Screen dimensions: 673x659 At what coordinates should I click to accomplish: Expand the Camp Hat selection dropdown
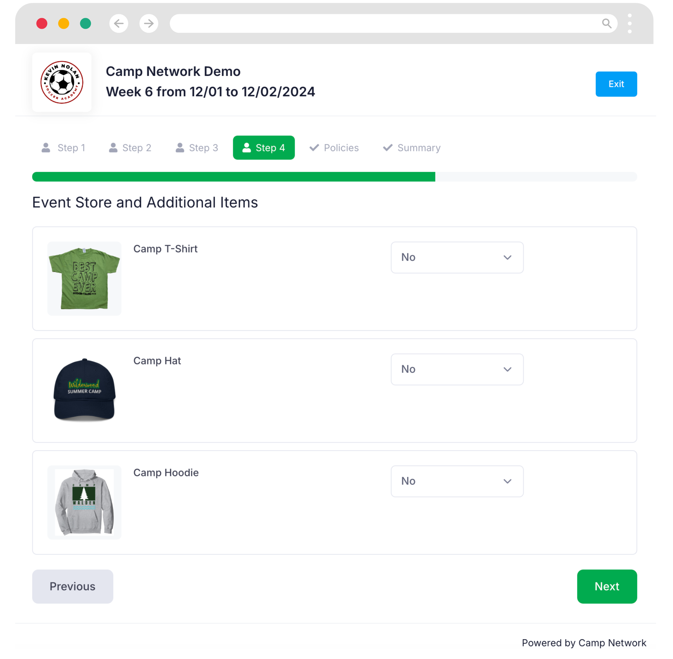point(457,369)
